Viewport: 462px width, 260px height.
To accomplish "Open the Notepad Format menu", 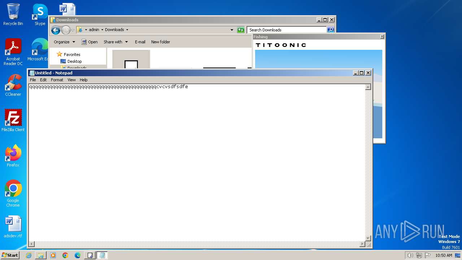I will (57, 80).
